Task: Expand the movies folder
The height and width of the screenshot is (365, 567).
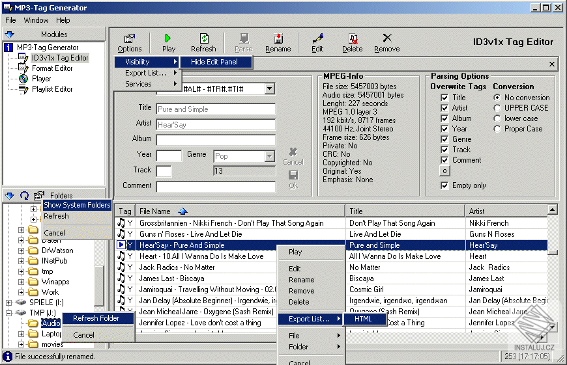Action: coord(21,344)
